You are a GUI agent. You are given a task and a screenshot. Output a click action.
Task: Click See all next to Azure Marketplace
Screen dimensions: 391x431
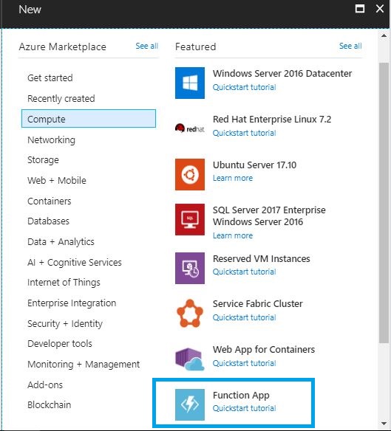147,46
